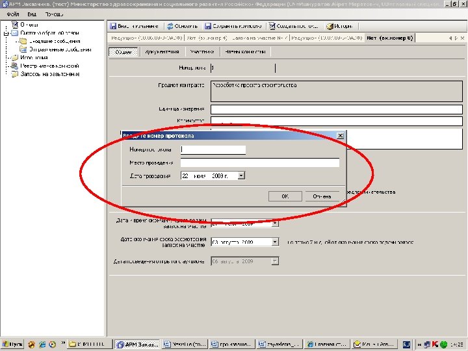Switch to document tab Лот (вх.номер 4)
468x351 pixels.
pyautogui.click(x=207, y=38)
